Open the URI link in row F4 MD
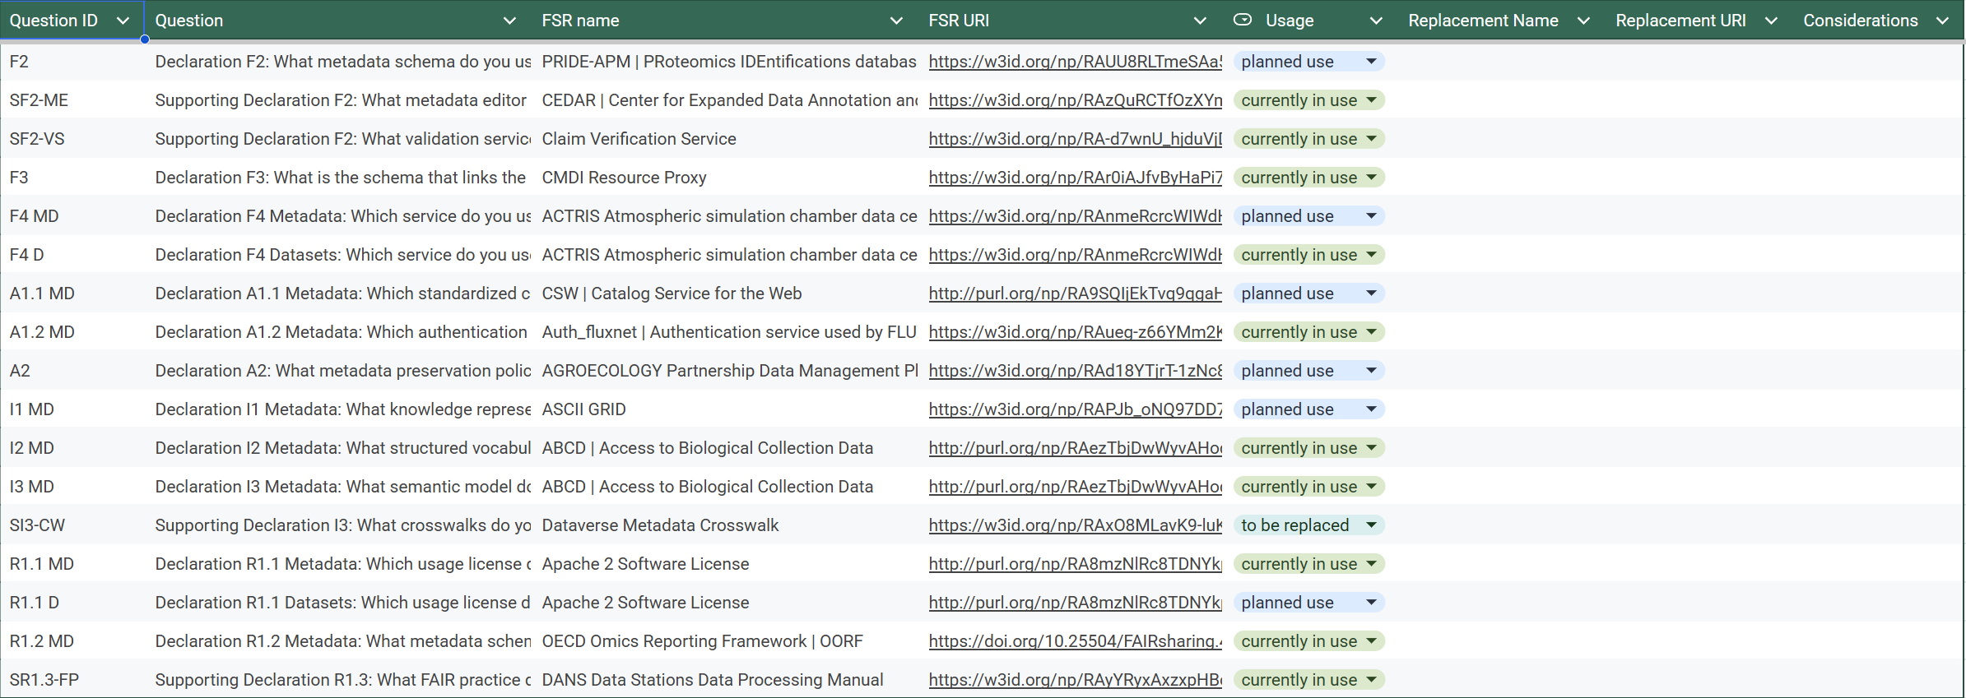The width and height of the screenshot is (1966, 698). point(1076,216)
